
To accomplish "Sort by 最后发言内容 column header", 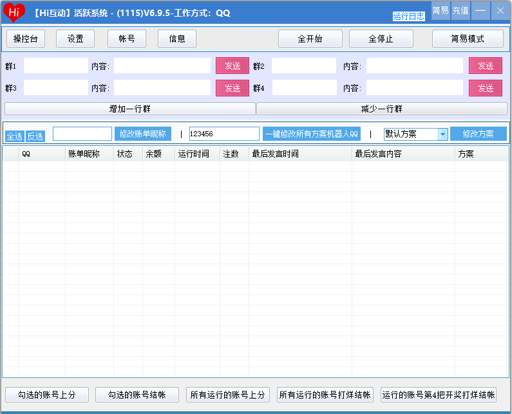I will (403, 154).
